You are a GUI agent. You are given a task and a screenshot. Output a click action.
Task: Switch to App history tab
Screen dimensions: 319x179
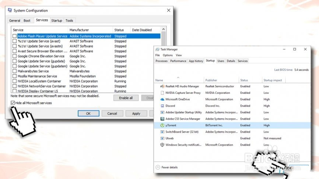(196, 61)
